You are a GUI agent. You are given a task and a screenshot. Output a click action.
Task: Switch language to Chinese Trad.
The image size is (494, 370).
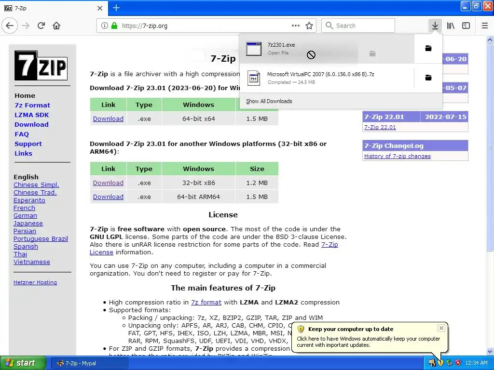(x=35, y=192)
